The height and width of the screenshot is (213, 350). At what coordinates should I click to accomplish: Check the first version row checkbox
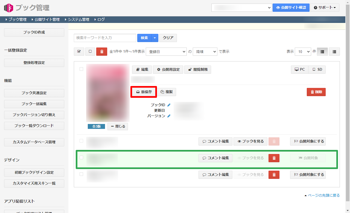point(81,141)
